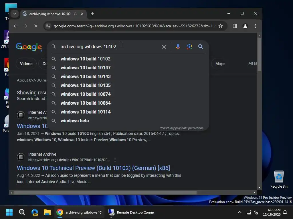Select suggestion windows 10 build 10135
The width and height of the screenshot is (293, 219).
128,86
